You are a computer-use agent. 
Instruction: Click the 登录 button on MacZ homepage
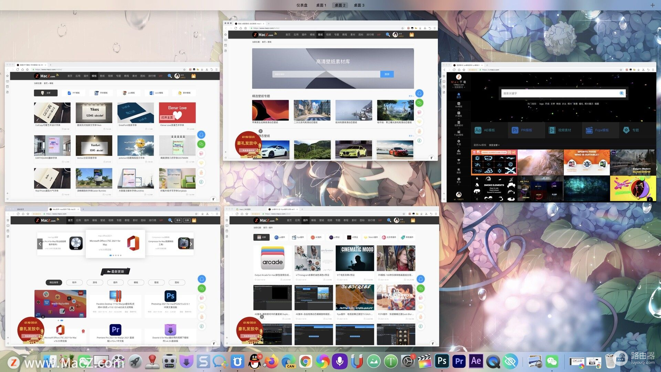(178, 220)
